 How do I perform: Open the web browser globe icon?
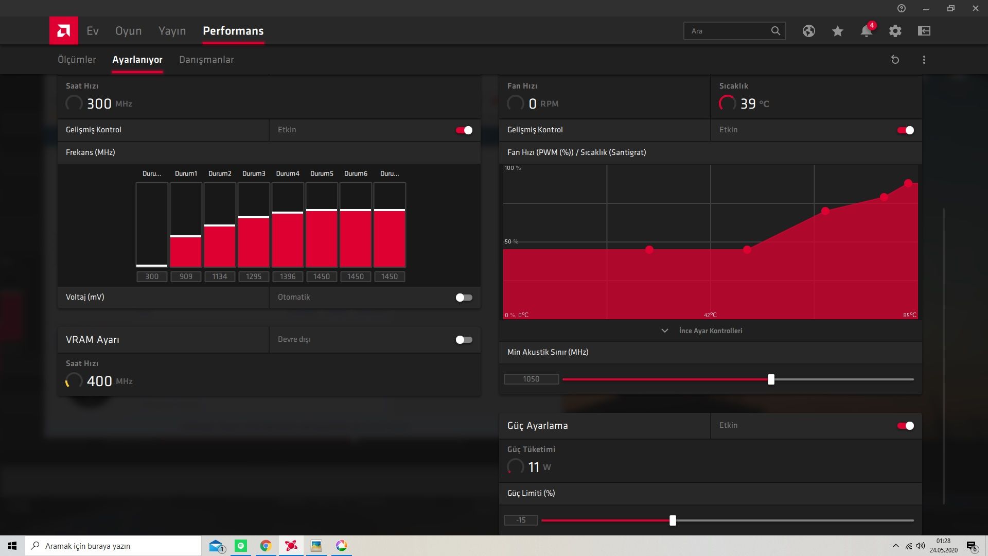tap(808, 31)
